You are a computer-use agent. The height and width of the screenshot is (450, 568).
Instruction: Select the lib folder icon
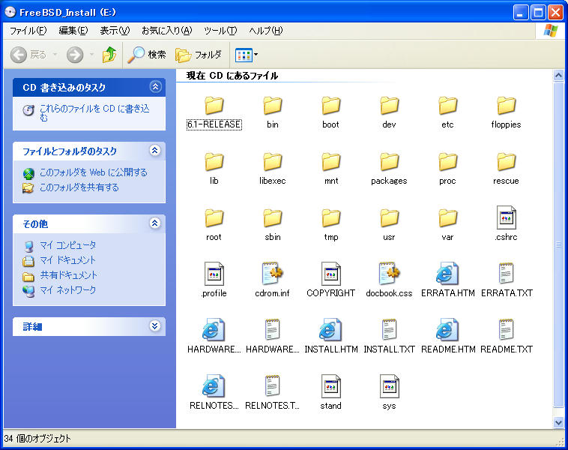coord(214,162)
